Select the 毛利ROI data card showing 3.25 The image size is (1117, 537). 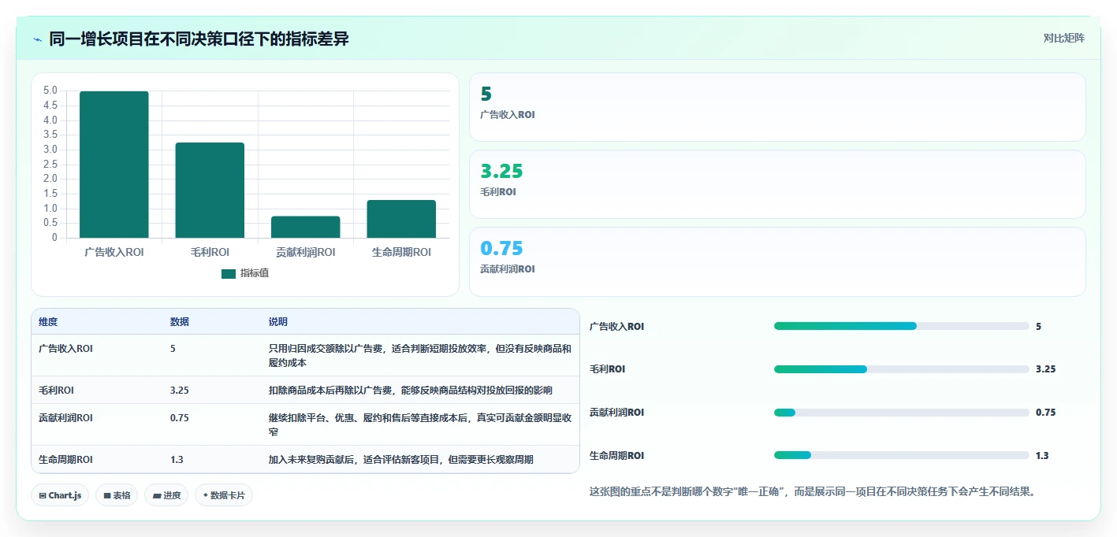[777, 184]
